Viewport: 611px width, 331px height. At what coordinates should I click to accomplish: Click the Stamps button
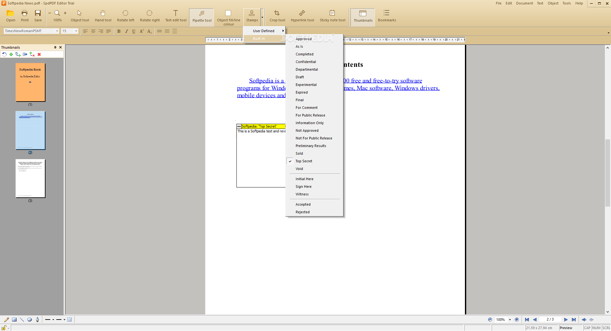(252, 17)
